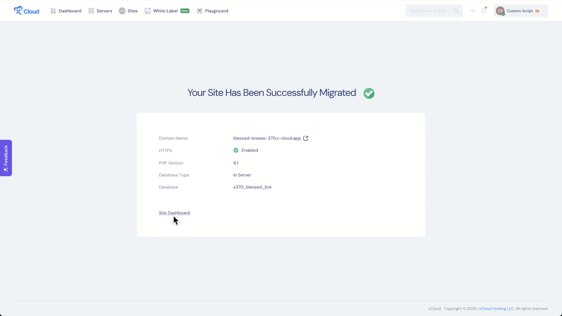This screenshot has width=562, height=316.
Task: Select the Dashboard grid icon
Action: 53,11
